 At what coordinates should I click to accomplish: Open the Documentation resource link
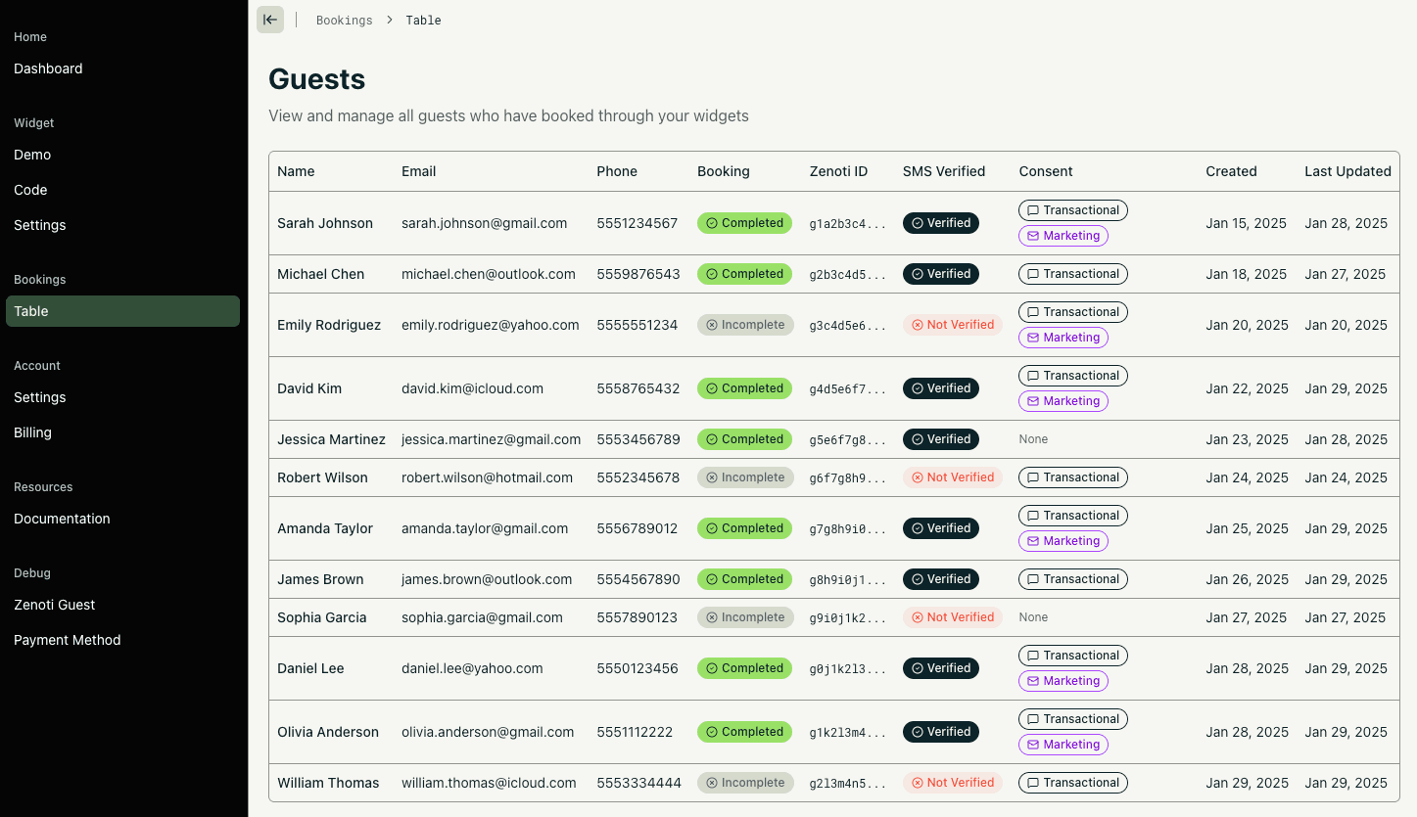click(62, 519)
